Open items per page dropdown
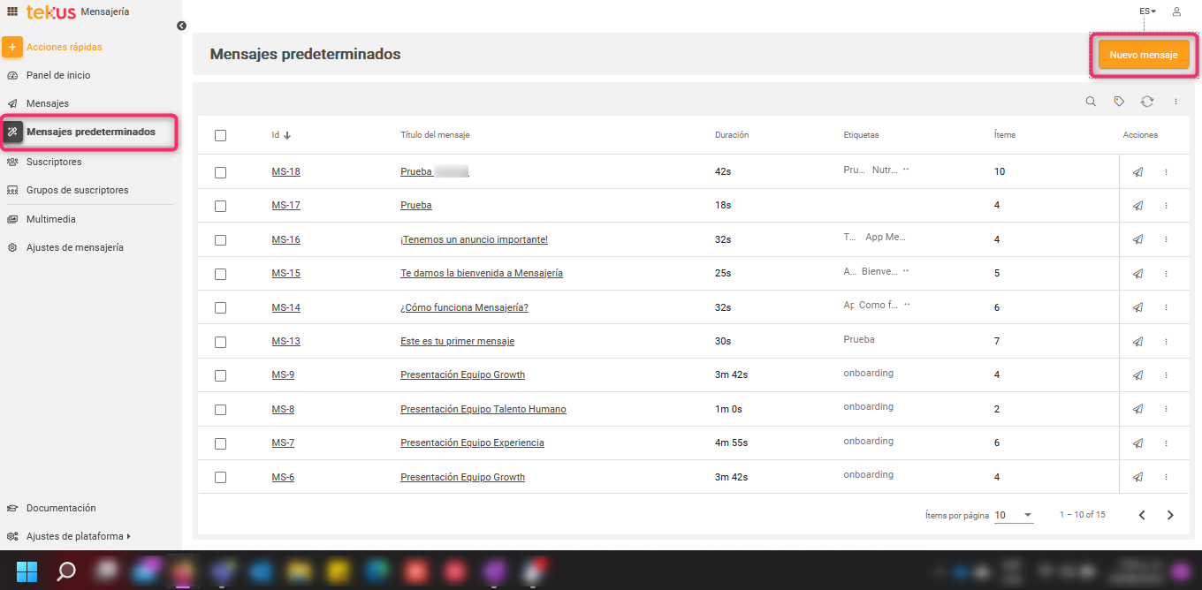This screenshot has height=590, width=1202. click(1014, 515)
